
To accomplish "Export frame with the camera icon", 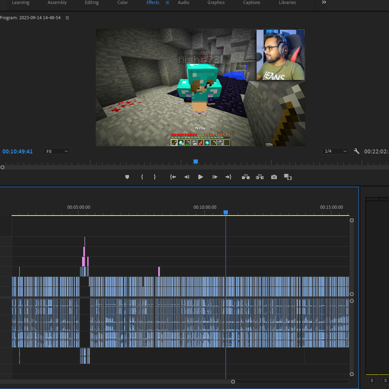I will (274, 177).
